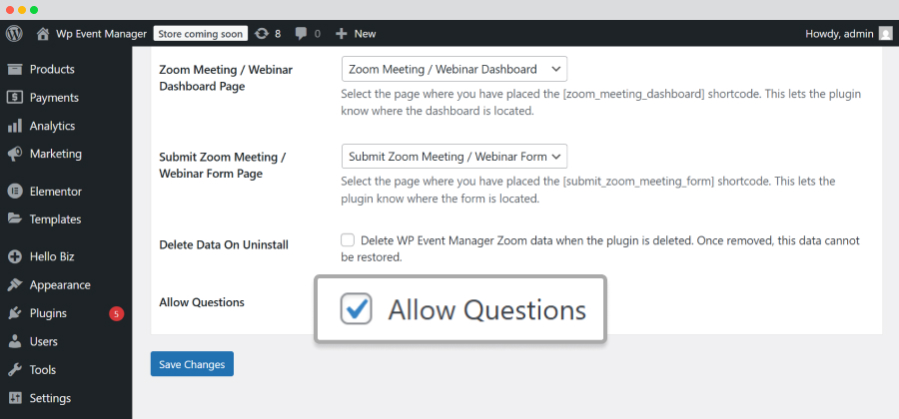This screenshot has height=419, width=899.
Task: Click the Save Changes button
Action: pos(192,364)
